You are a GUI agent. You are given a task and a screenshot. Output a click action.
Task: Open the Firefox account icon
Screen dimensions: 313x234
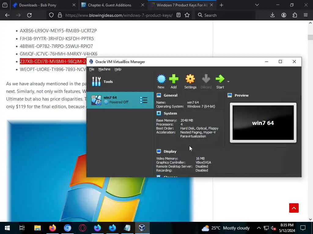click(284, 15)
